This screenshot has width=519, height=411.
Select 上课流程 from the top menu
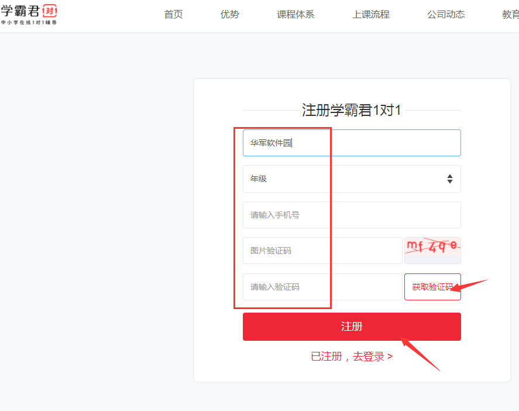(x=370, y=15)
